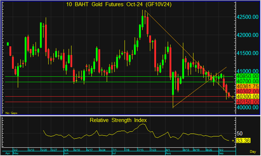Select the 40000.00 price axis label

247,107
